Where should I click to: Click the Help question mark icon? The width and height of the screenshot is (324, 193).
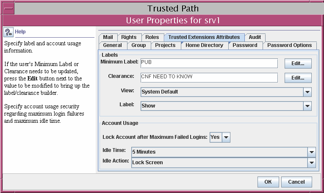point(8,32)
